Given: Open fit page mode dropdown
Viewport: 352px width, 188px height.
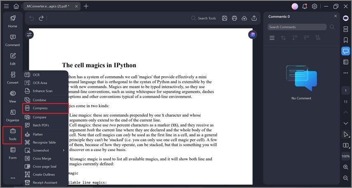Looking at the screenshot, I should (x=346, y=145).
